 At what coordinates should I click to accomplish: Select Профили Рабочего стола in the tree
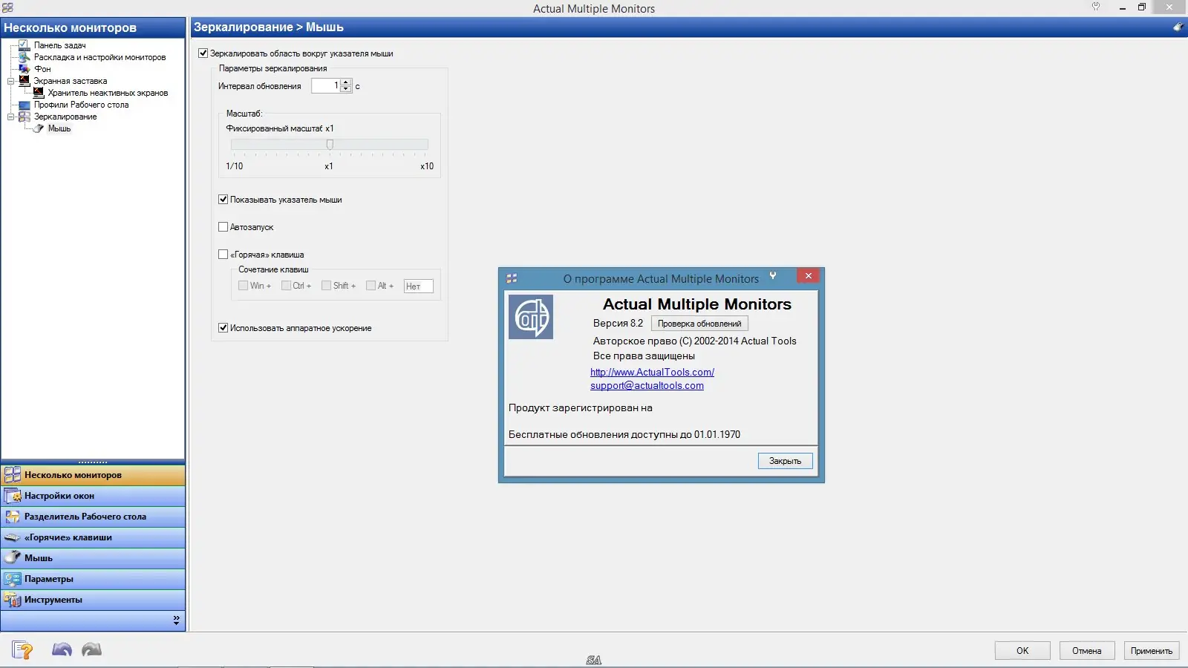(x=81, y=105)
